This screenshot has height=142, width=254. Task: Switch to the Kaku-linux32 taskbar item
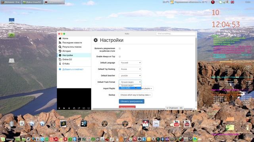[33, 2]
